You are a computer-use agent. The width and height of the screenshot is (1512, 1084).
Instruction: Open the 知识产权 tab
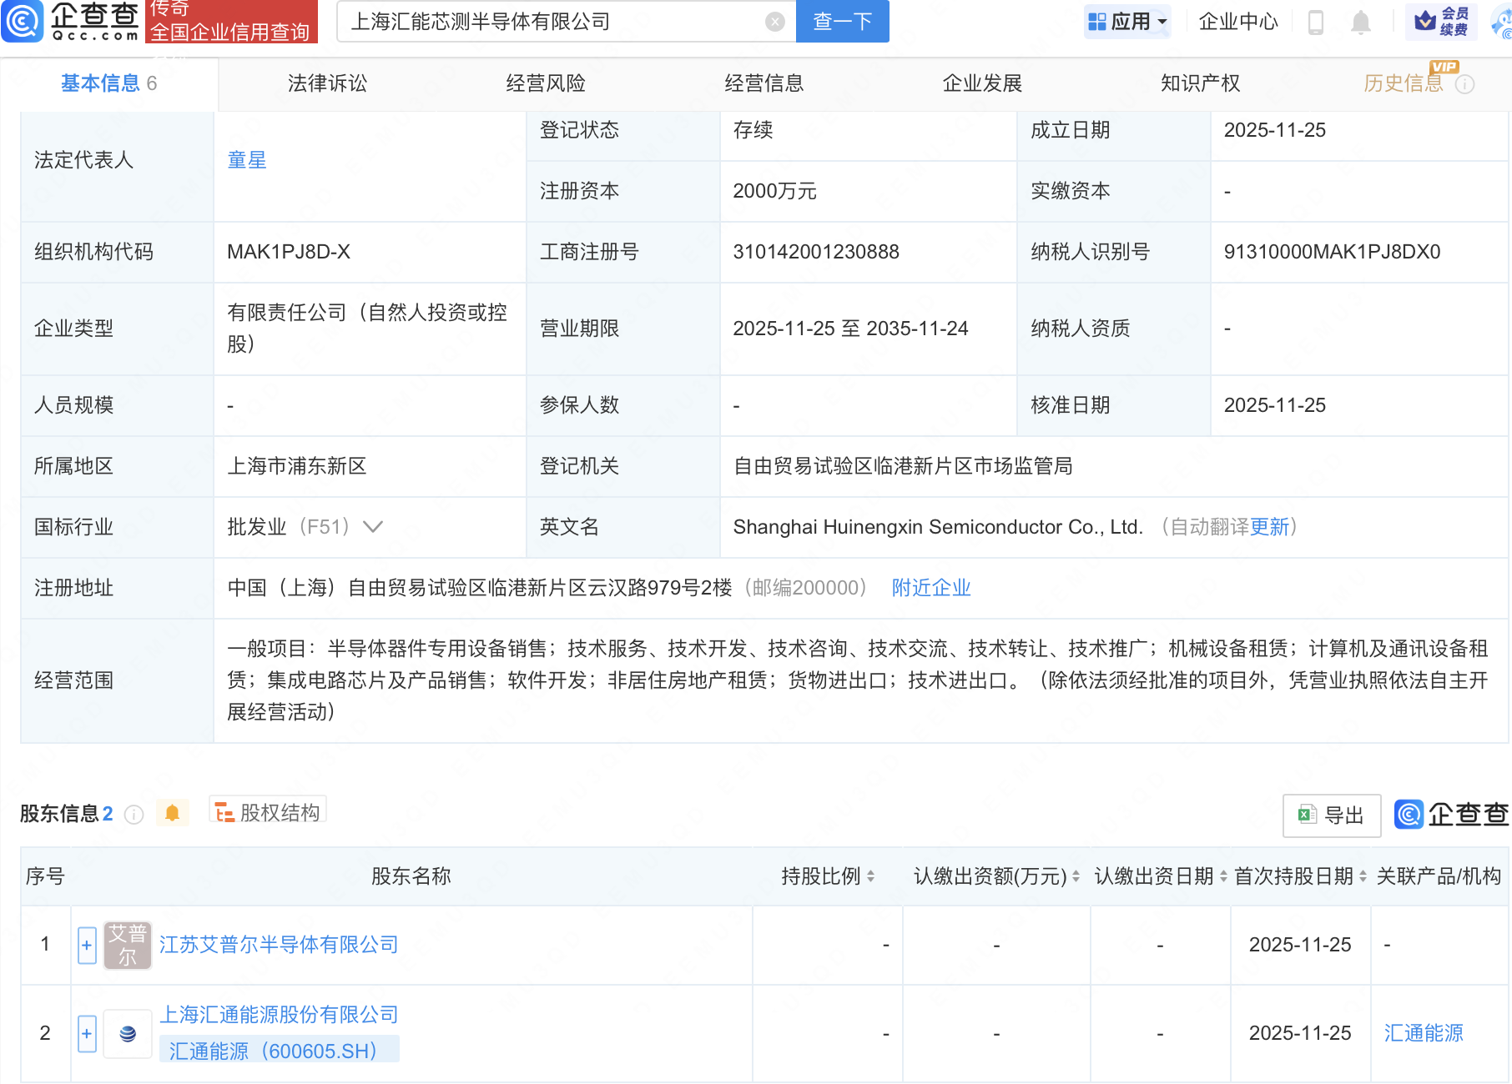tap(1199, 83)
